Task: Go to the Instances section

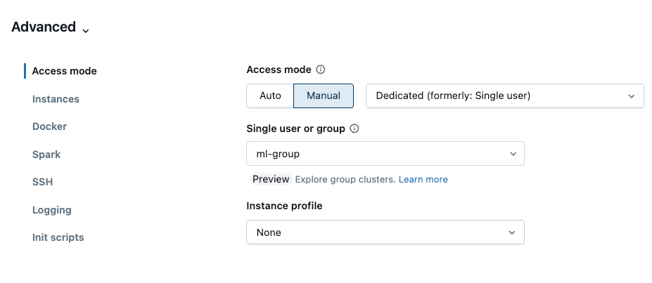Action: pos(56,99)
